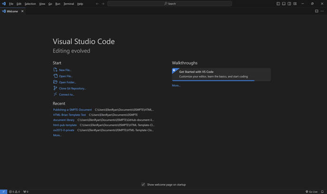This screenshot has height=194, width=327.
Task: Uncheck Show welcome page on startup
Action: click(x=143, y=184)
